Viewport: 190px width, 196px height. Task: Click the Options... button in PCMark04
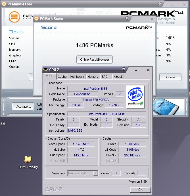(170, 77)
